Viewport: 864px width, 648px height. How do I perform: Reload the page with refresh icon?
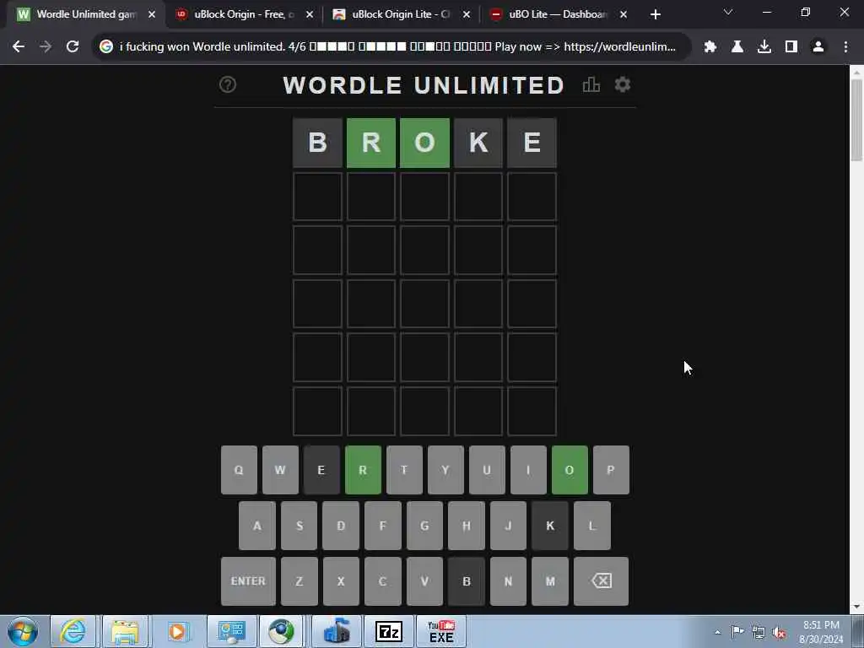coord(73,47)
